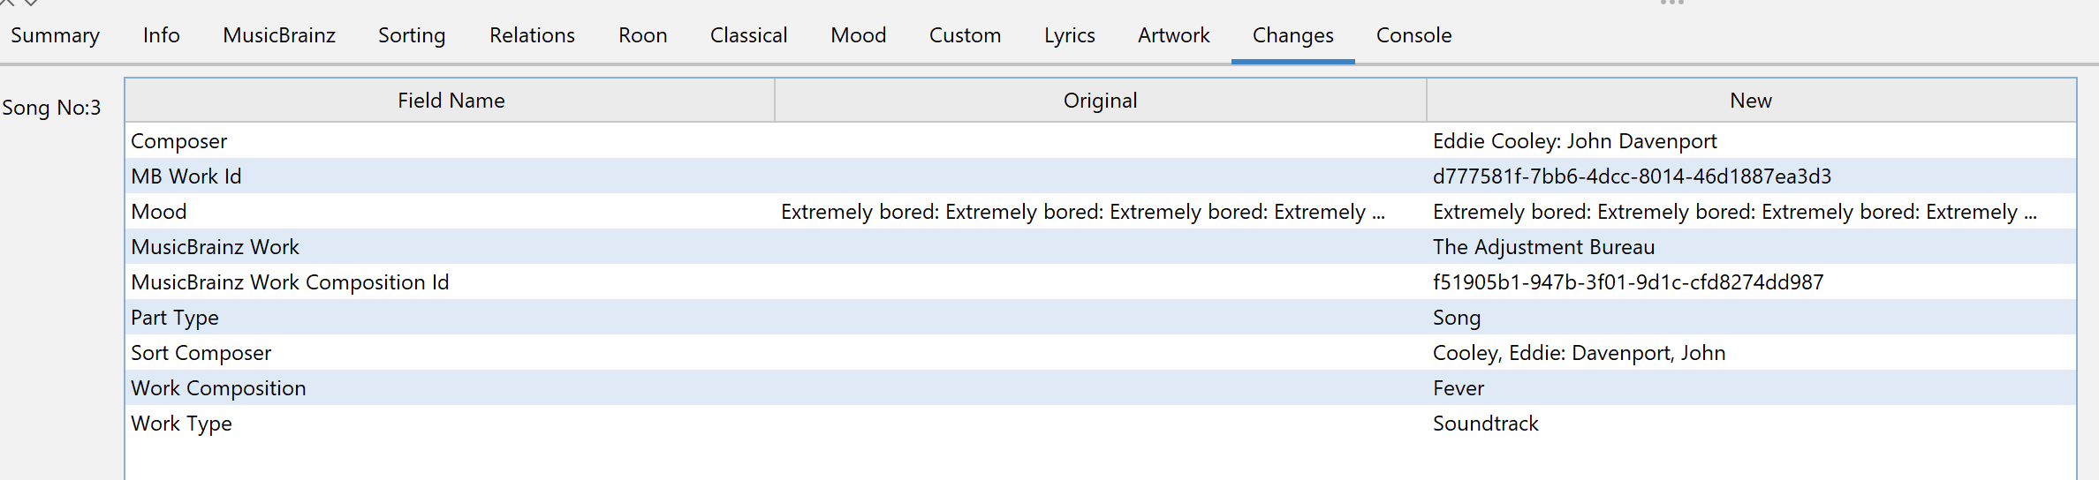Click the Original column header
The height and width of the screenshot is (480, 2099).
coord(1100,101)
